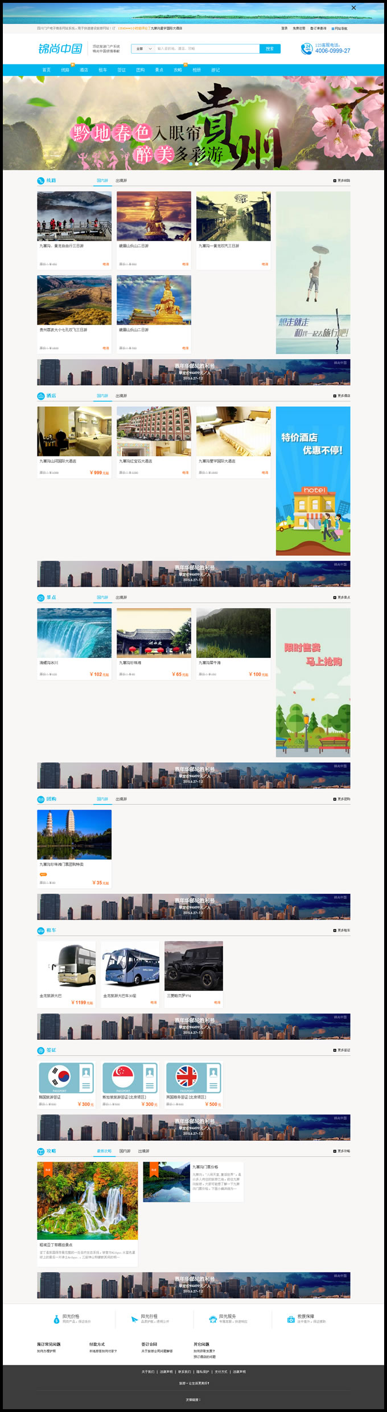This screenshot has height=1412, width=387.
Task: Click the second carousel dot on banner
Action: click(197, 164)
